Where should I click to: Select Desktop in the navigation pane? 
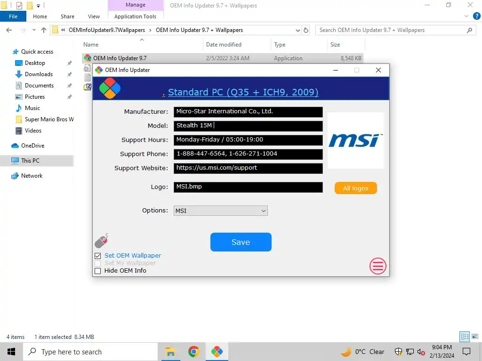coord(35,63)
